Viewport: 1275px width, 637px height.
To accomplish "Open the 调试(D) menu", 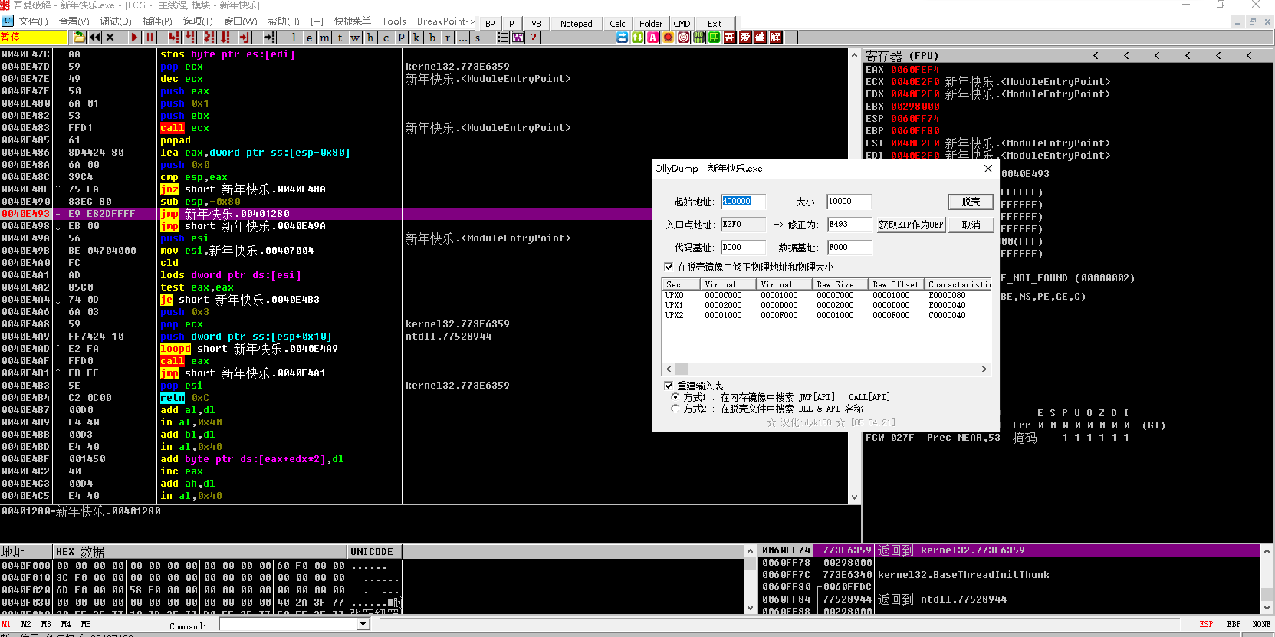I will click(116, 21).
